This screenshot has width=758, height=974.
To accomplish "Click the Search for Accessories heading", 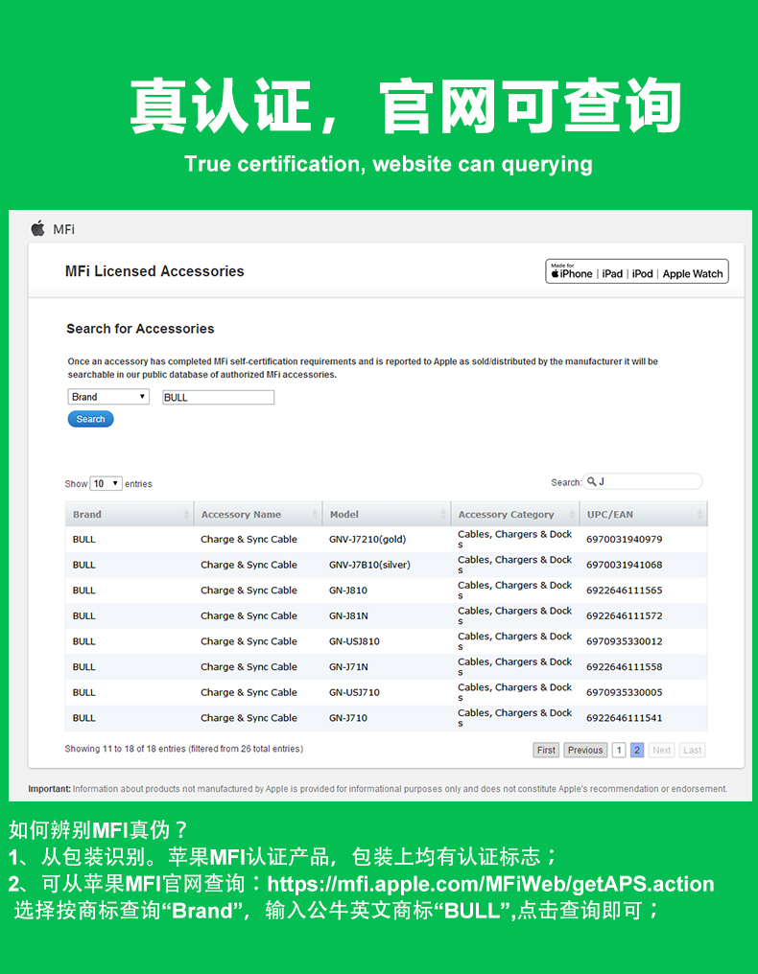I will [x=140, y=329].
